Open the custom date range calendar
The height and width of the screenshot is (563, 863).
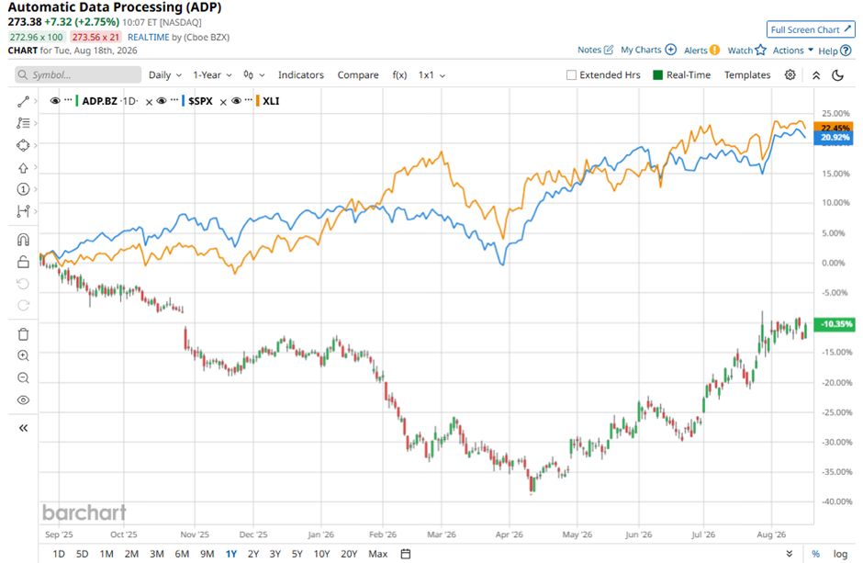406,554
